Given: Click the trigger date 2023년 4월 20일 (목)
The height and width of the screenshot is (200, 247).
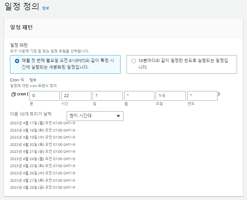Looking at the screenshot, I should click(42, 145).
